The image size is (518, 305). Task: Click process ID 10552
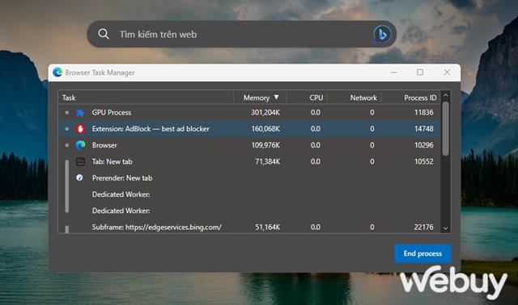[424, 161]
